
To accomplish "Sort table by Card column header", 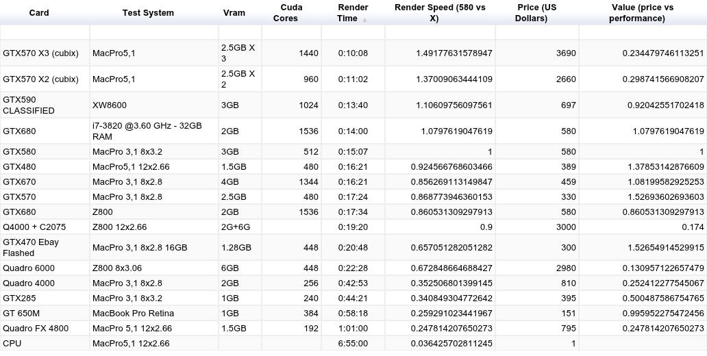I will pyautogui.click(x=39, y=12).
